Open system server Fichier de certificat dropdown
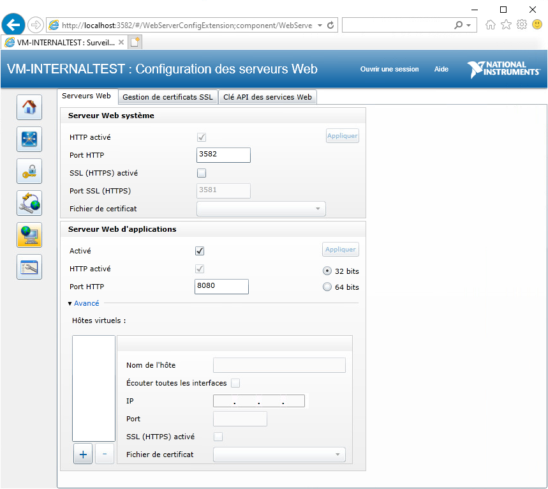The height and width of the screenshot is (489, 548). coord(261,209)
